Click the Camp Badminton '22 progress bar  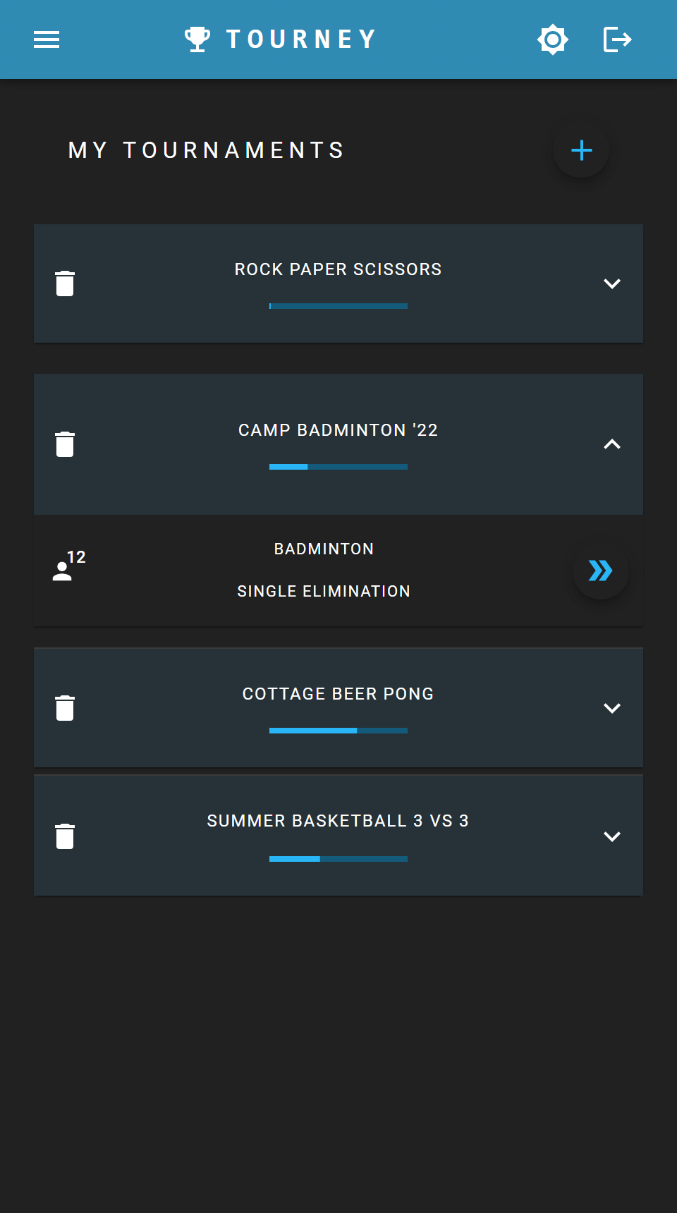click(x=338, y=467)
